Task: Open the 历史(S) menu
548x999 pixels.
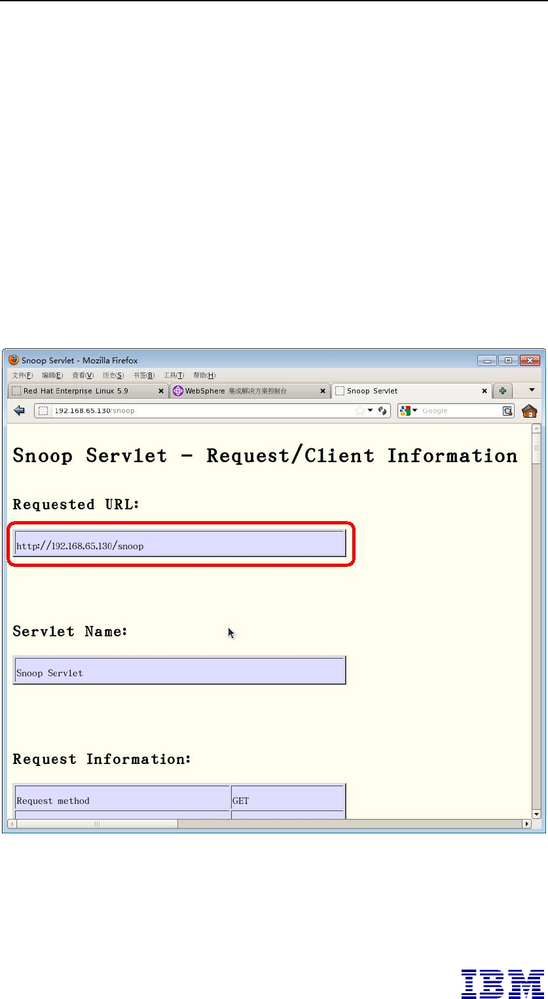Action: (x=113, y=375)
